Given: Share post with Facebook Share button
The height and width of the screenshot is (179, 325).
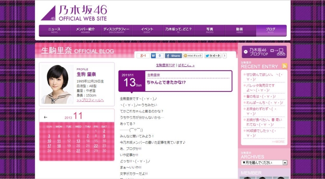Looking at the screenshot, I should click(173, 55).
